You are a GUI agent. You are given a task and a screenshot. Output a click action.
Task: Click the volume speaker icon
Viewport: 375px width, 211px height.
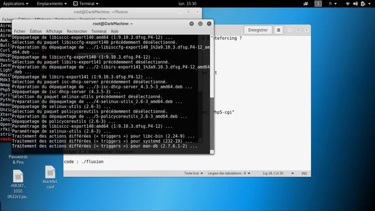[x=356, y=4]
